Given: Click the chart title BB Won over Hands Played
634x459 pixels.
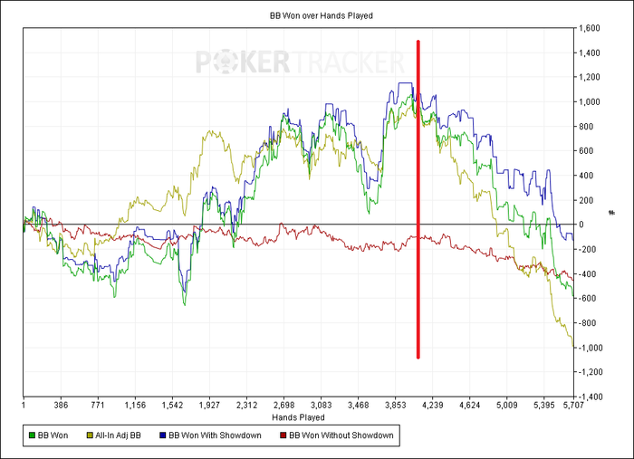Looking at the screenshot, I should (322, 15).
